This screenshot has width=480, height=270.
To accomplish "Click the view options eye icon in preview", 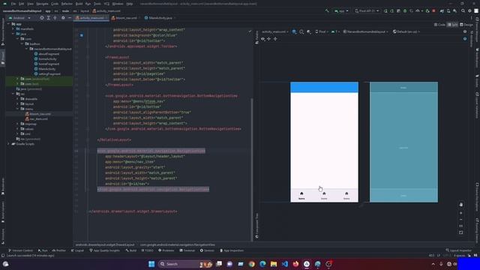I will pyautogui.click(x=263, y=39).
